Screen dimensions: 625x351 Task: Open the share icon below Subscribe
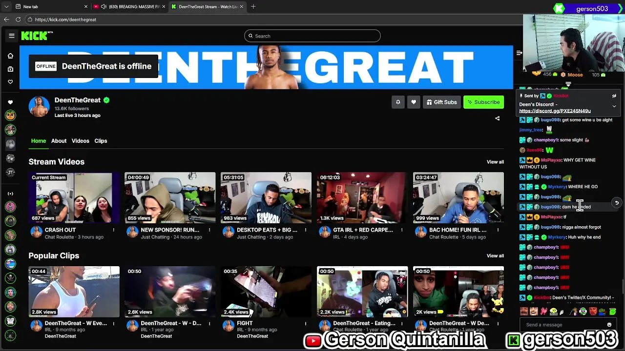(498, 118)
